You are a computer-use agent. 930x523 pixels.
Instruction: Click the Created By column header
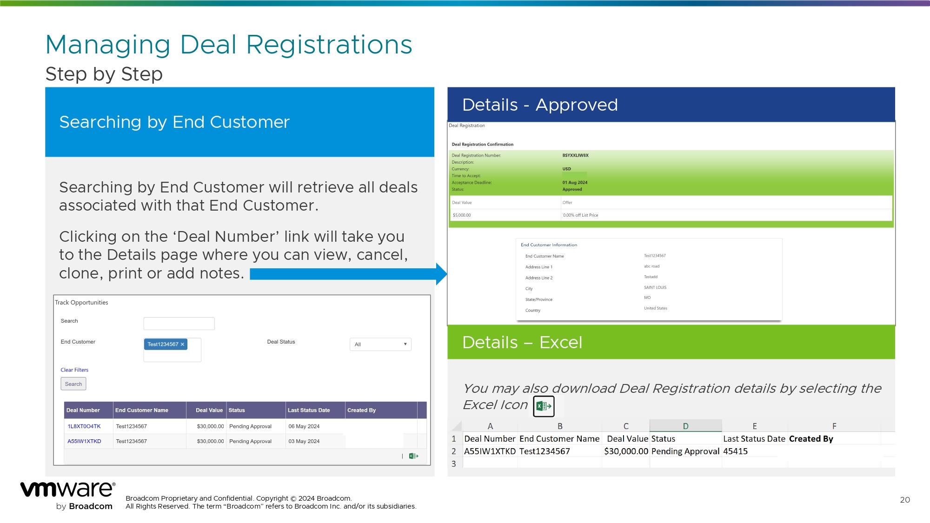[x=361, y=410]
